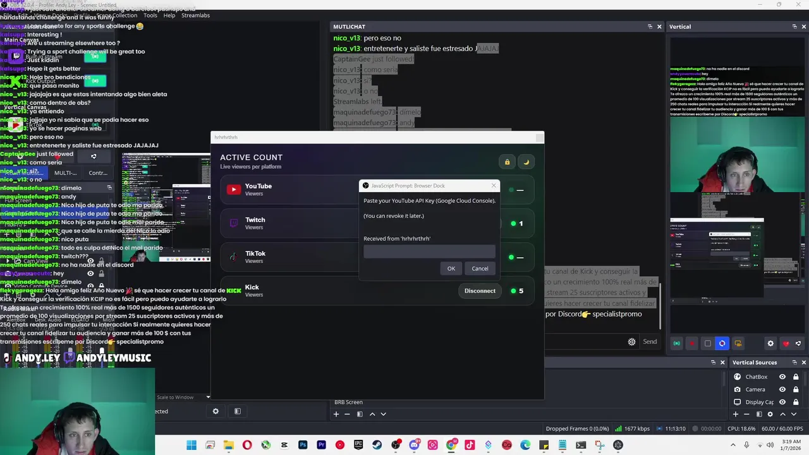Viewport: 809px width, 455px height.
Task: Toggle dark mode moon icon
Action: [x=526, y=162]
